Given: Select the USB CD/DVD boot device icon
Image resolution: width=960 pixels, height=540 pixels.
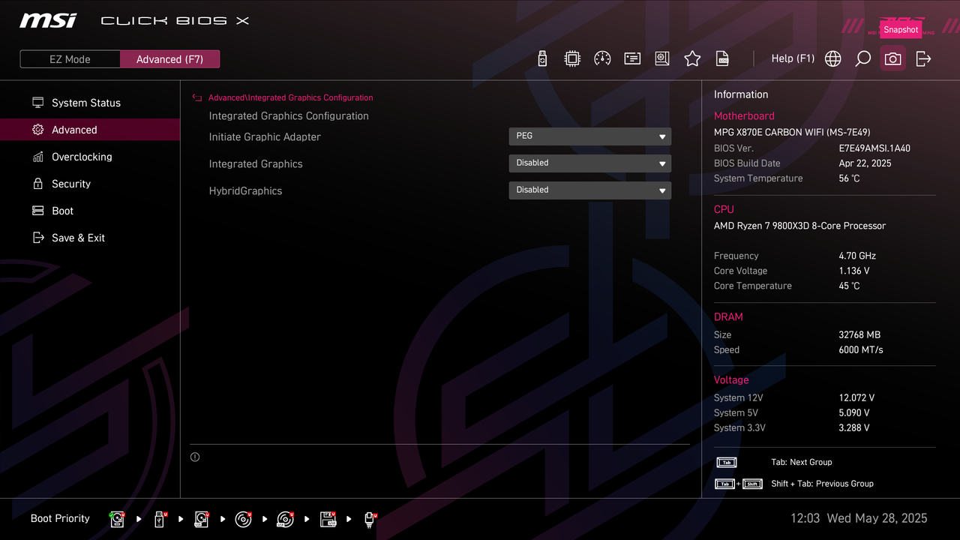Looking at the screenshot, I should click(x=285, y=519).
